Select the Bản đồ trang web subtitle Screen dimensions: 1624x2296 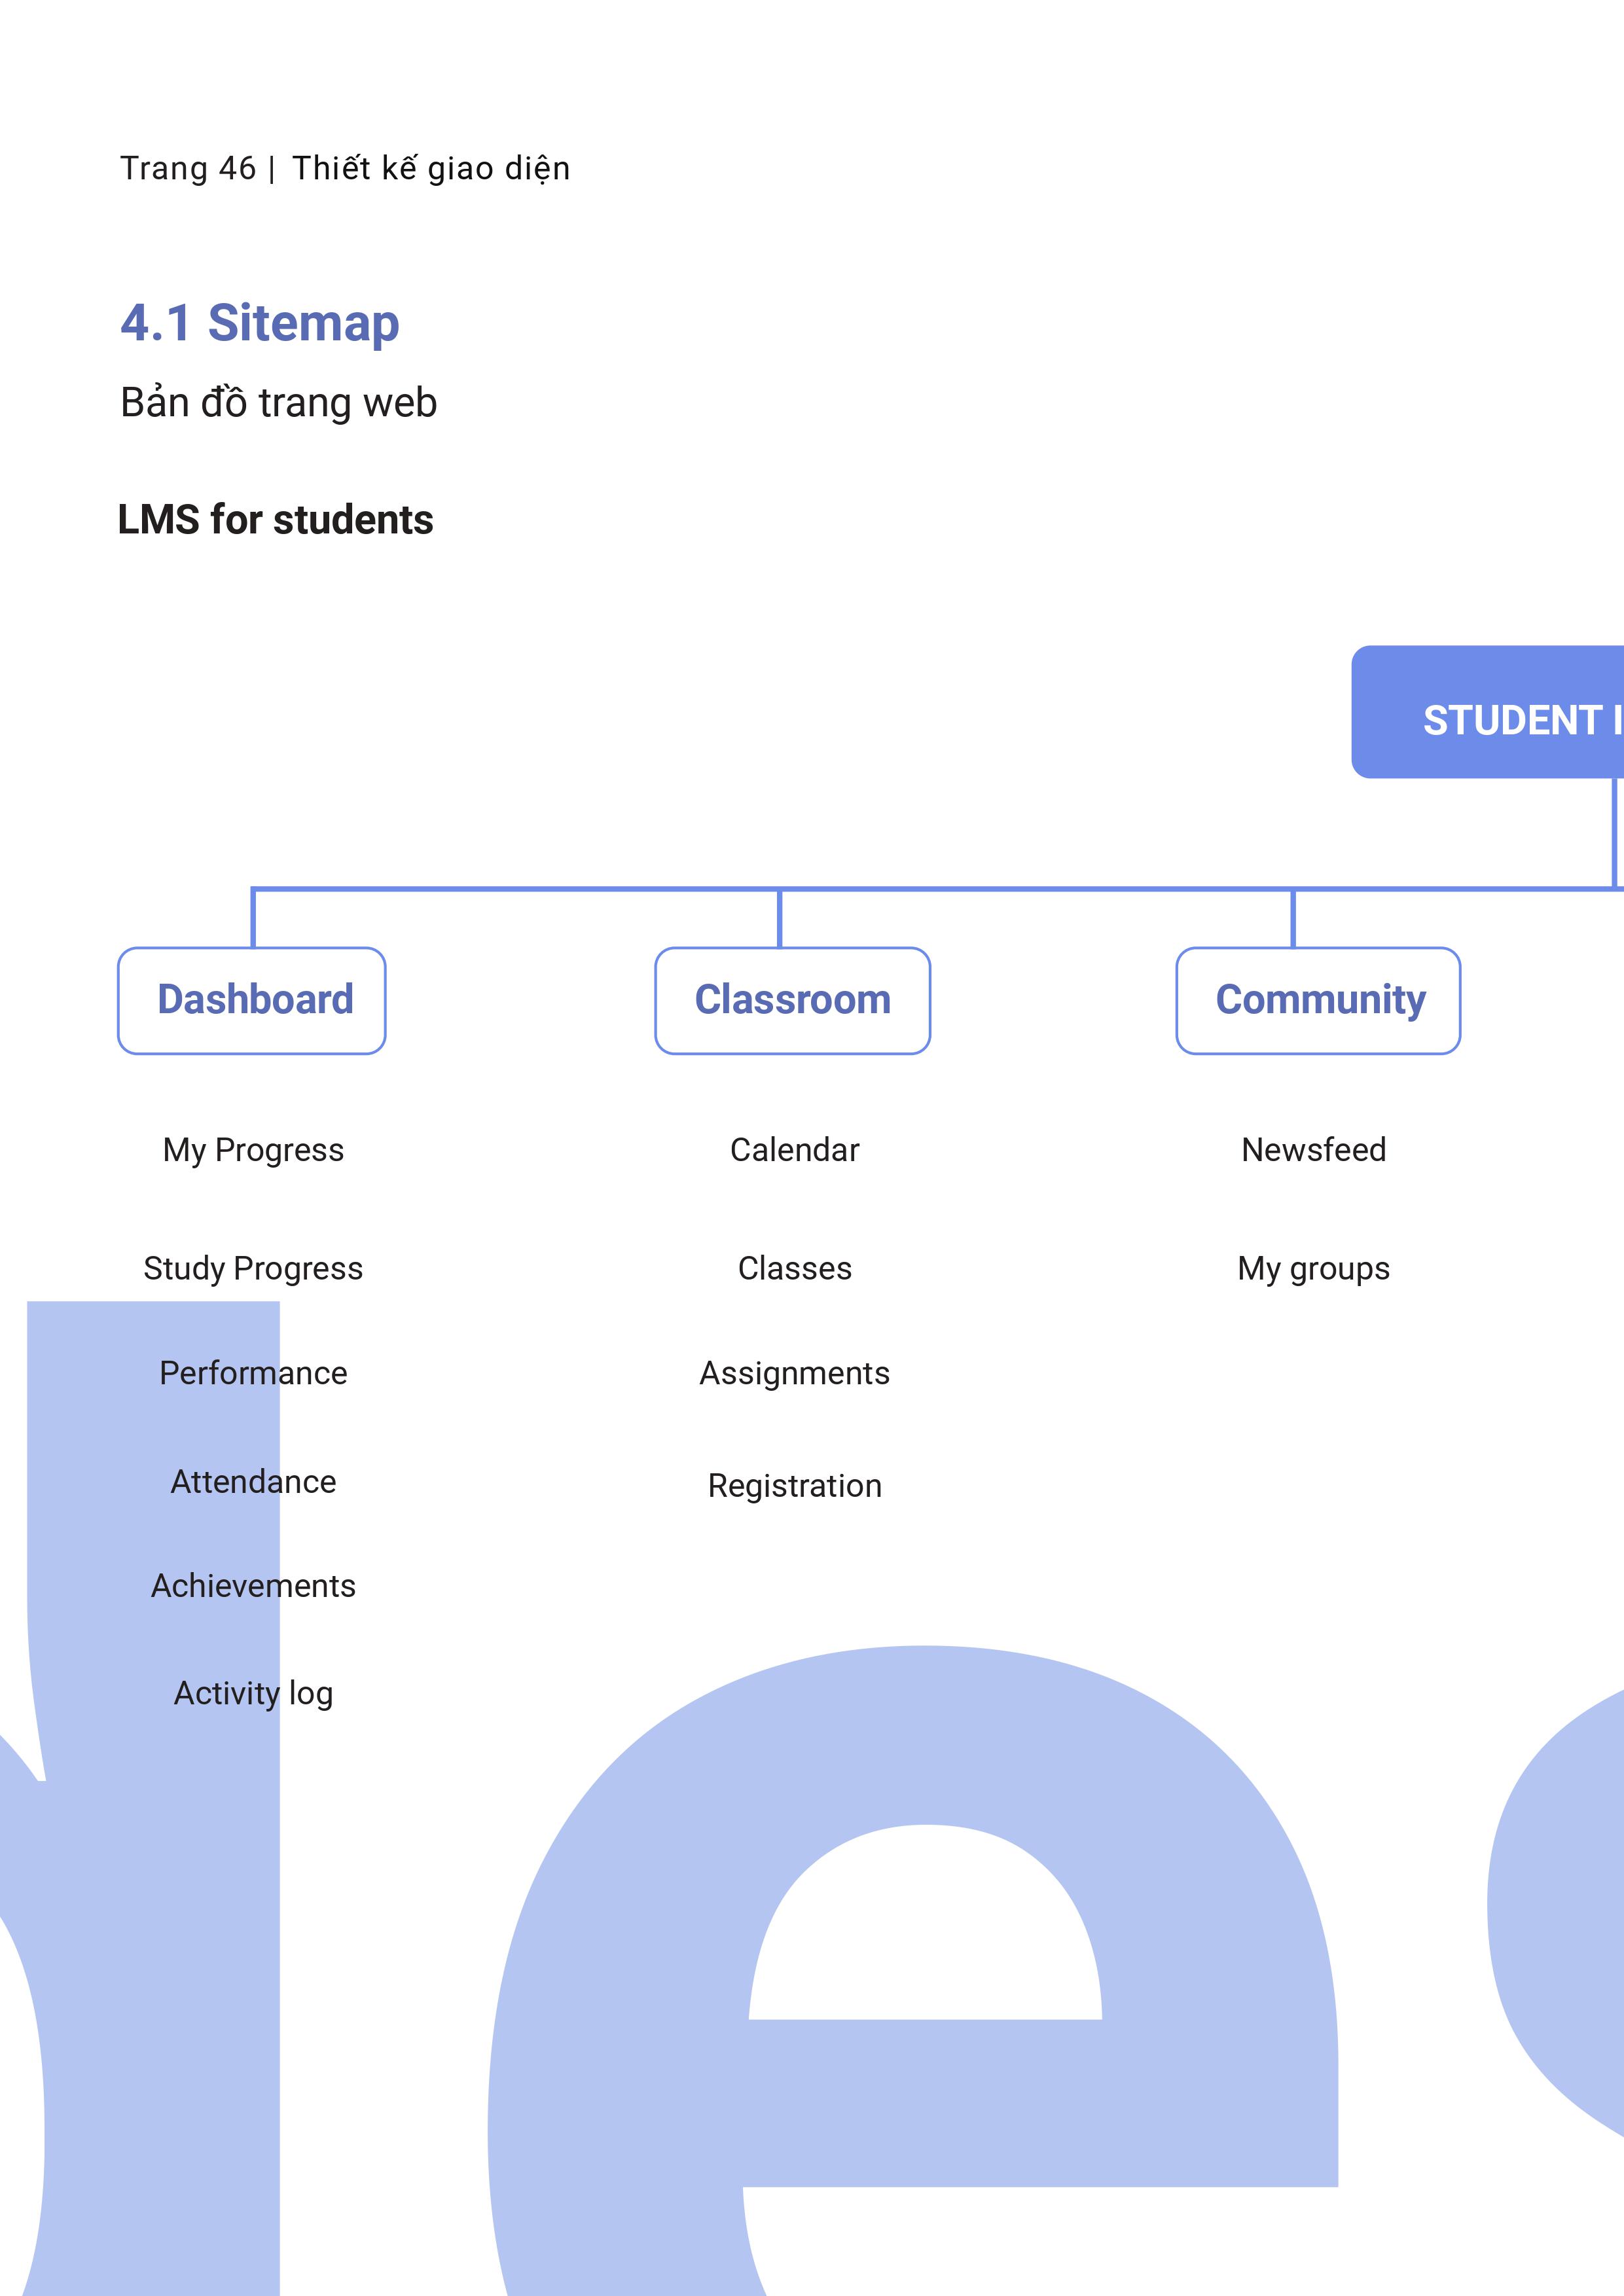[279, 403]
